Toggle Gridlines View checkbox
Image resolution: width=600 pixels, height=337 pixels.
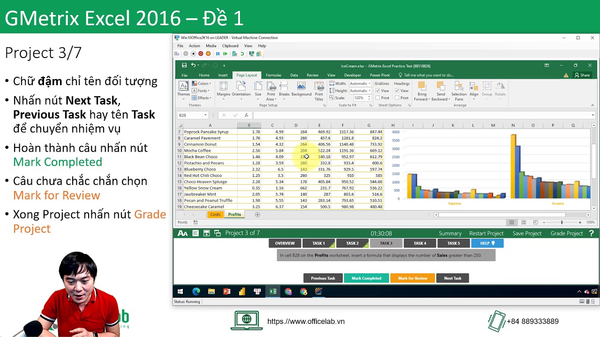378,91
